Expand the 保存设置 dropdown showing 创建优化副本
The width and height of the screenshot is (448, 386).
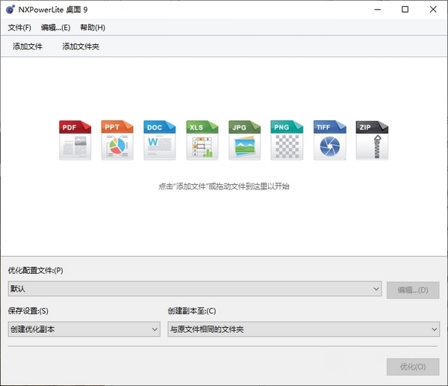point(84,329)
